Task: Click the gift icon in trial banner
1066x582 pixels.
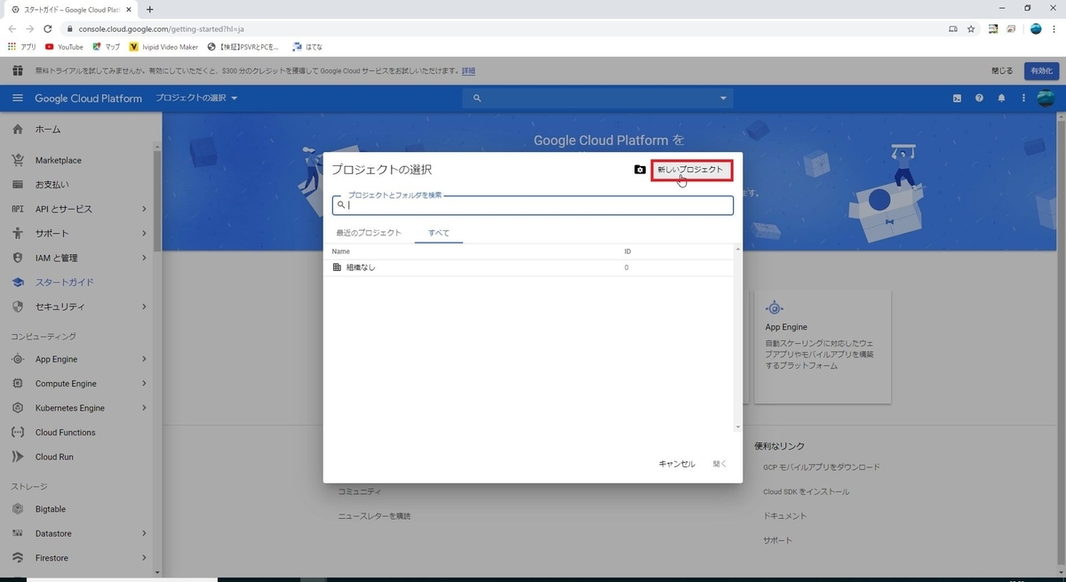Action: point(17,70)
